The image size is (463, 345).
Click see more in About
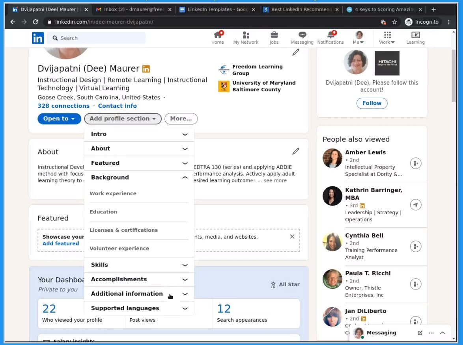tap(275, 180)
